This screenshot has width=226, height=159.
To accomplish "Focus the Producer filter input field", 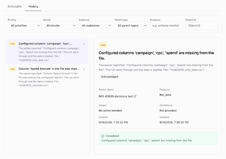I will (x=166, y=26).
